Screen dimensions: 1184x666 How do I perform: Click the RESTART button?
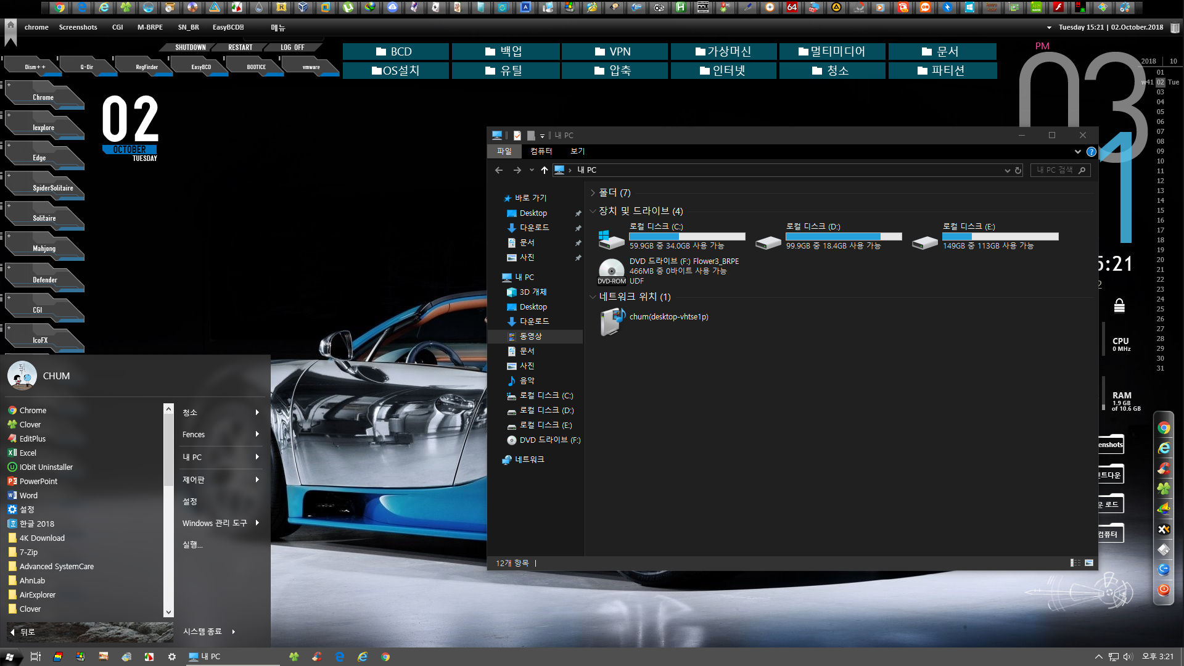240,47
